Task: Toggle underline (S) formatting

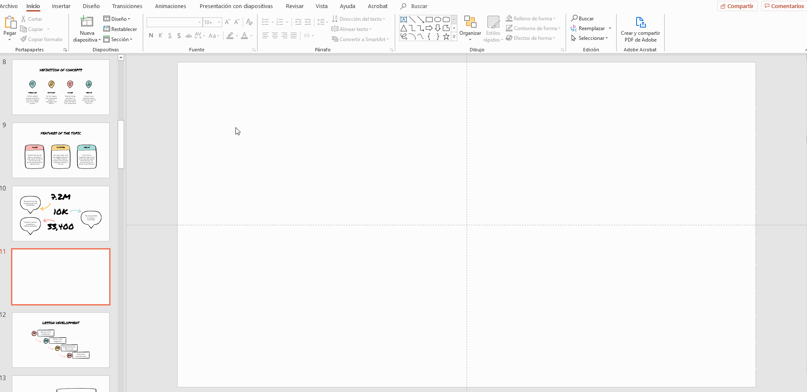Action: click(x=170, y=36)
